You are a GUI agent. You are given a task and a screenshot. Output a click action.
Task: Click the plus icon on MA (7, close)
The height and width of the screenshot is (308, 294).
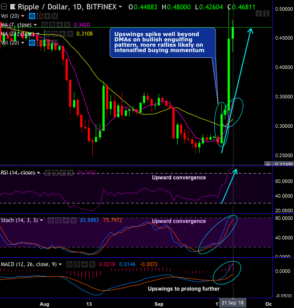tap(59, 25)
